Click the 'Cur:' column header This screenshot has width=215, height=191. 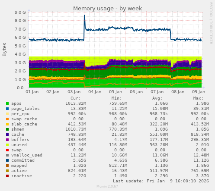76,98
